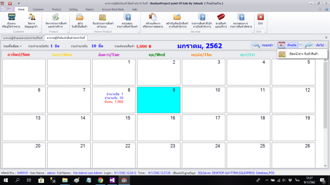330x185 pixels.
Task: Select the highlighted day 9 calendar cell
Action: point(159,100)
